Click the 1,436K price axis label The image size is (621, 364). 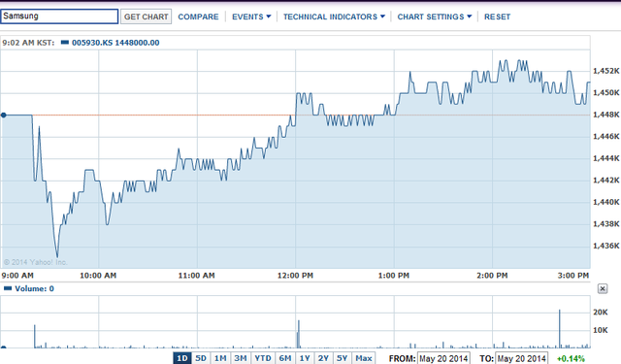click(x=605, y=246)
